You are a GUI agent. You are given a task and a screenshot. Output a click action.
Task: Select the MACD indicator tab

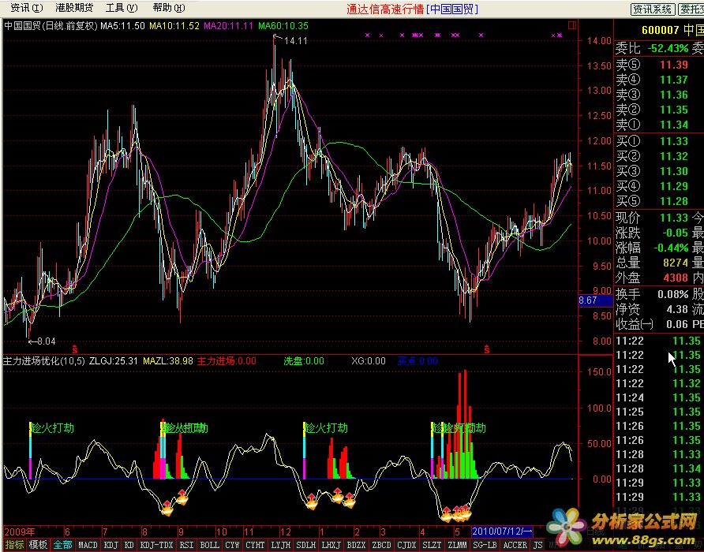(88, 545)
